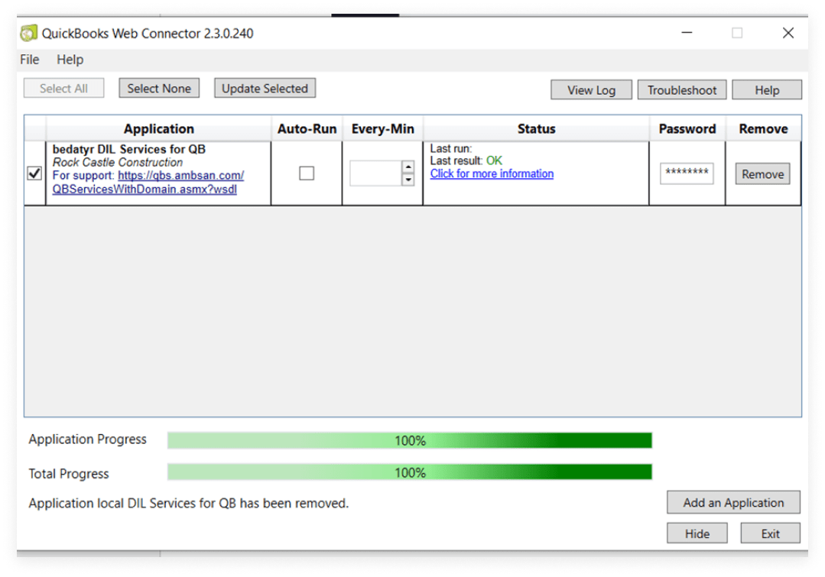The width and height of the screenshot is (825, 577).
Task: Click the Select None button
Action: (159, 89)
